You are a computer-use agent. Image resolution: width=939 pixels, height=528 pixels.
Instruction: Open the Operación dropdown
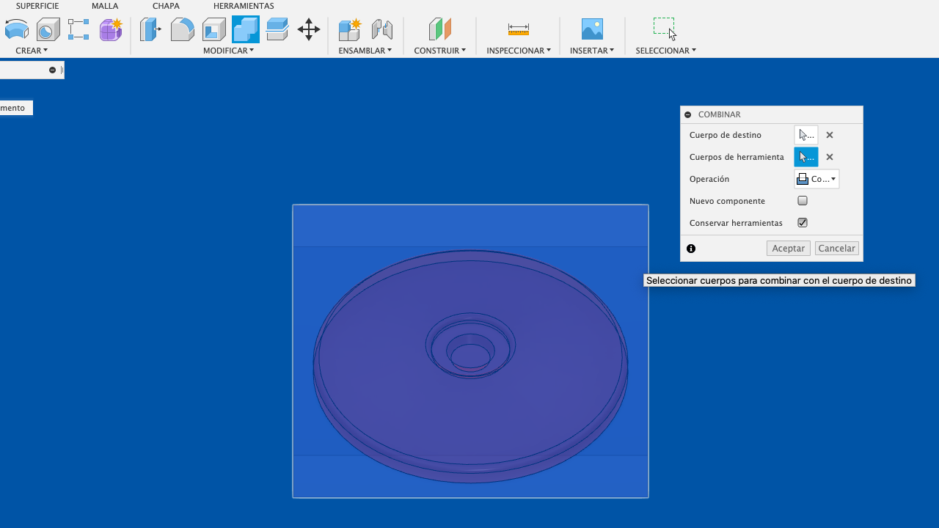816,179
